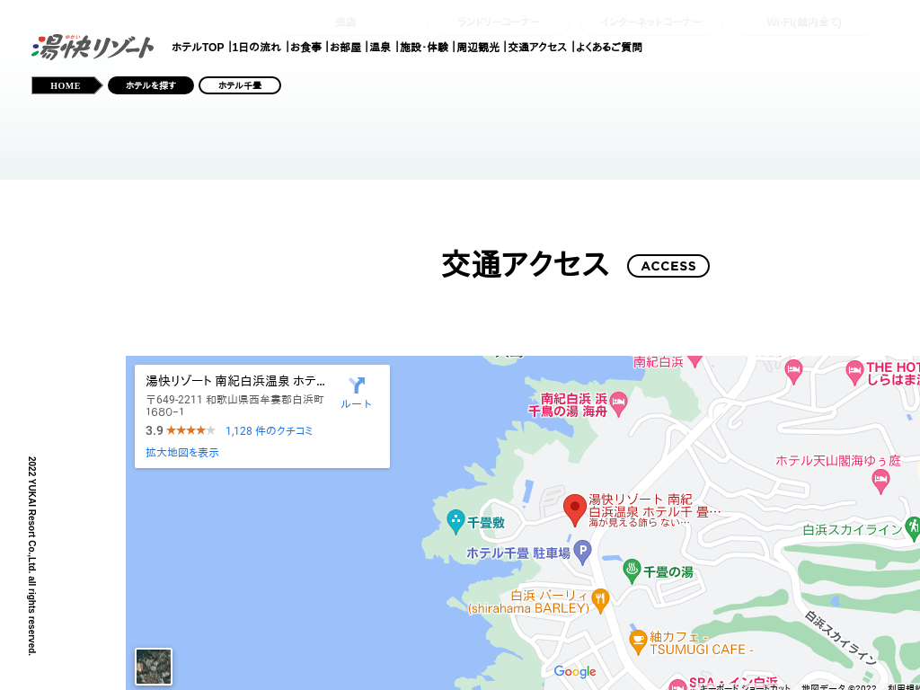The height and width of the screenshot is (690, 920).
Task: Click the 紬カフェ TSUMUGI CAFE marker
Action: pyautogui.click(x=638, y=641)
